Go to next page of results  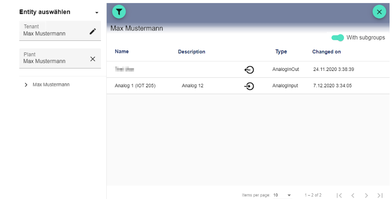tap(366, 196)
